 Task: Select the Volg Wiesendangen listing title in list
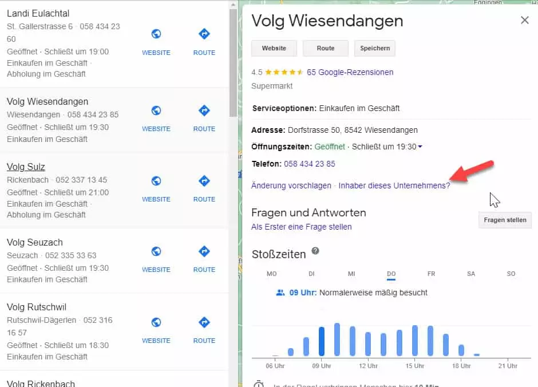click(48, 102)
